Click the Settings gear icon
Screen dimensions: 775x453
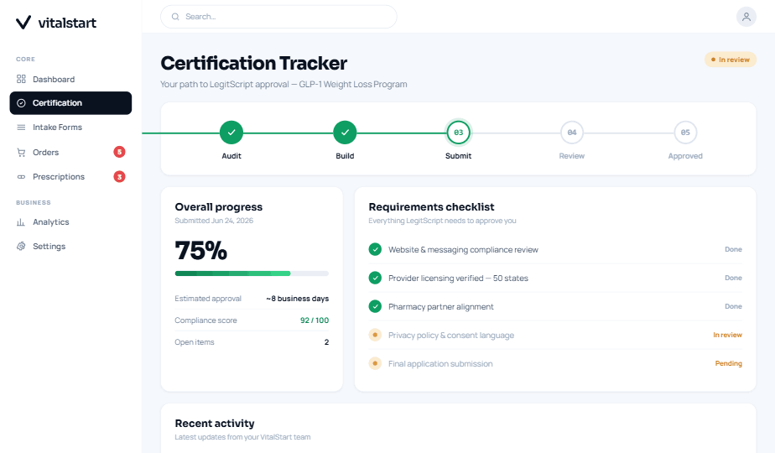(21, 247)
